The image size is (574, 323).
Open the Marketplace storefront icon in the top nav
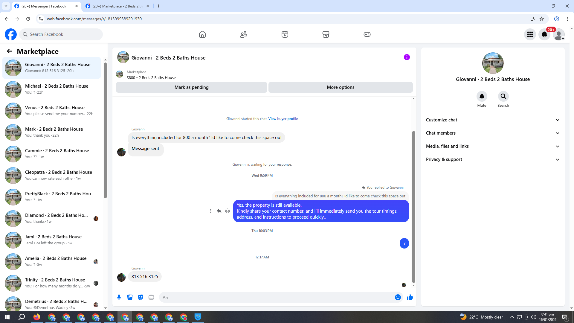(326, 34)
